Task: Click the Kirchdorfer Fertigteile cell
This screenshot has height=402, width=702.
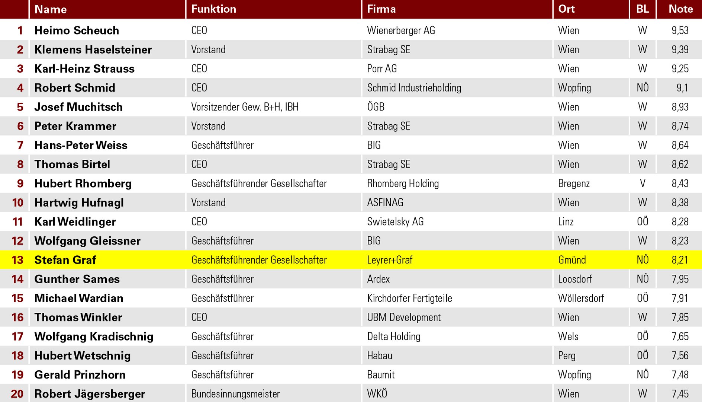Action: [x=409, y=298]
